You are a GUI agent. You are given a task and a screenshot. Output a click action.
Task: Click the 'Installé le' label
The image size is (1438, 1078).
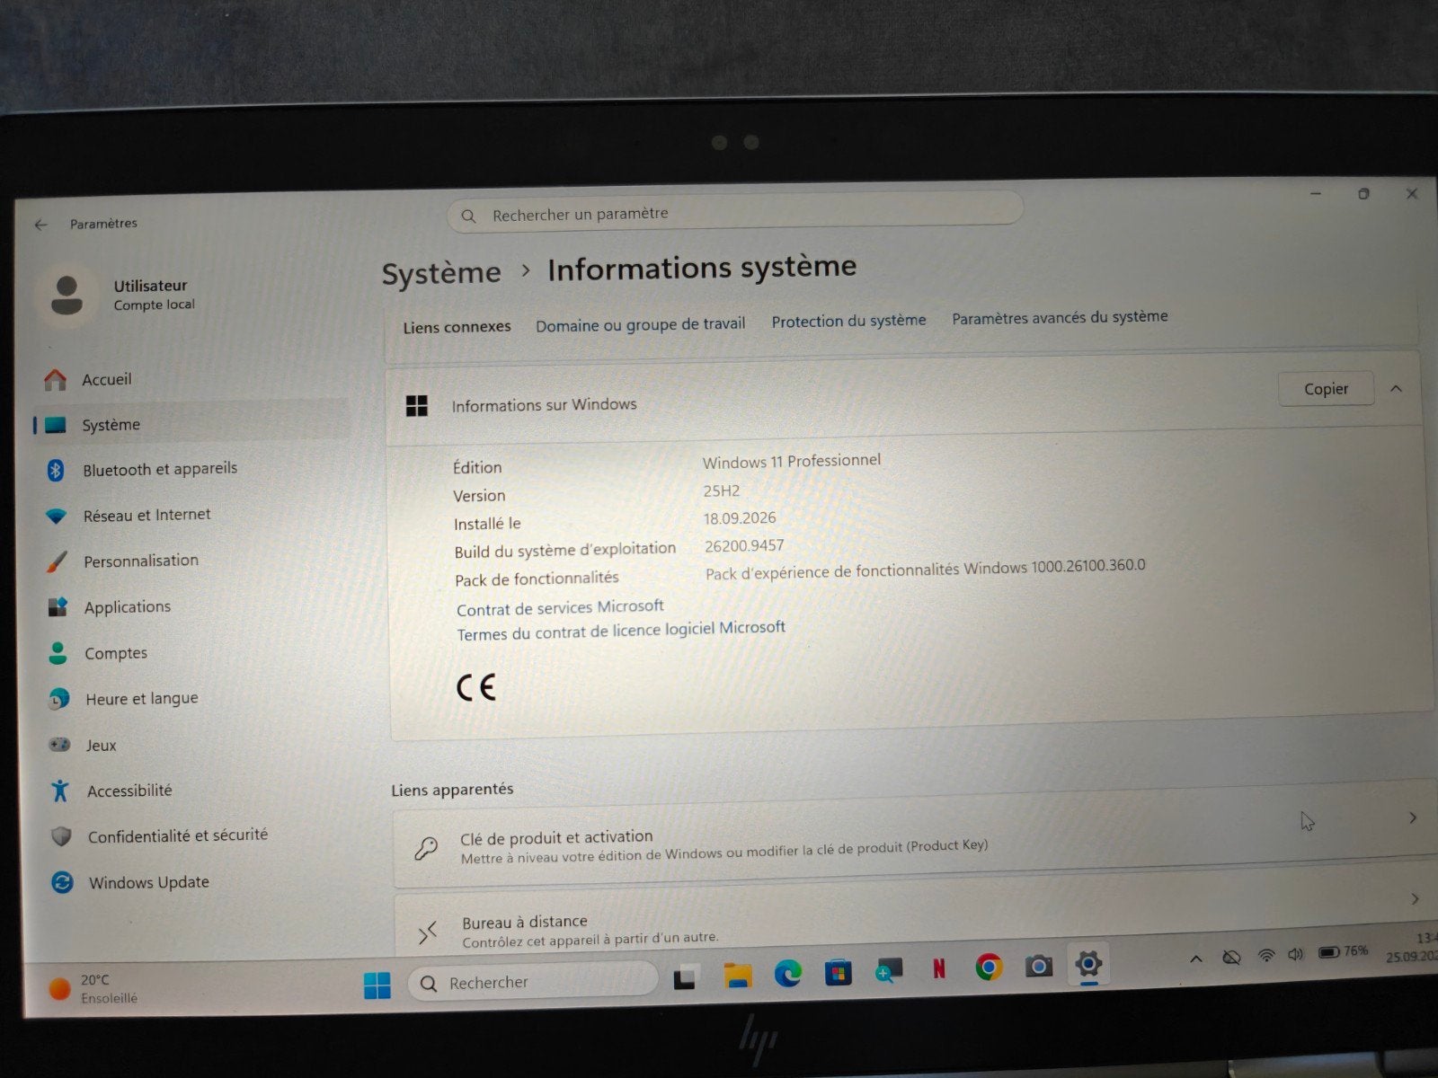[487, 524]
